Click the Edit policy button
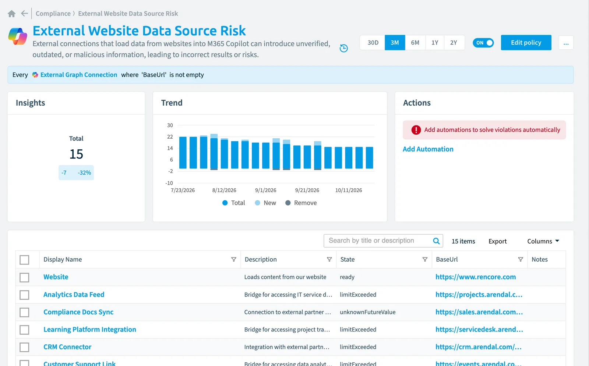589x366 pixels. coord(526,43)
